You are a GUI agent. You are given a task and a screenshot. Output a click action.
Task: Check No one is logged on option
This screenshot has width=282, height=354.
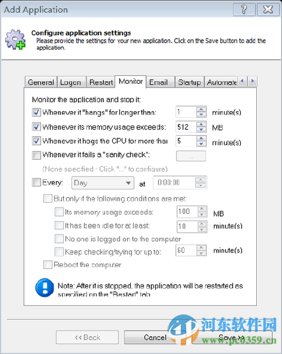(x=59, y=238)
